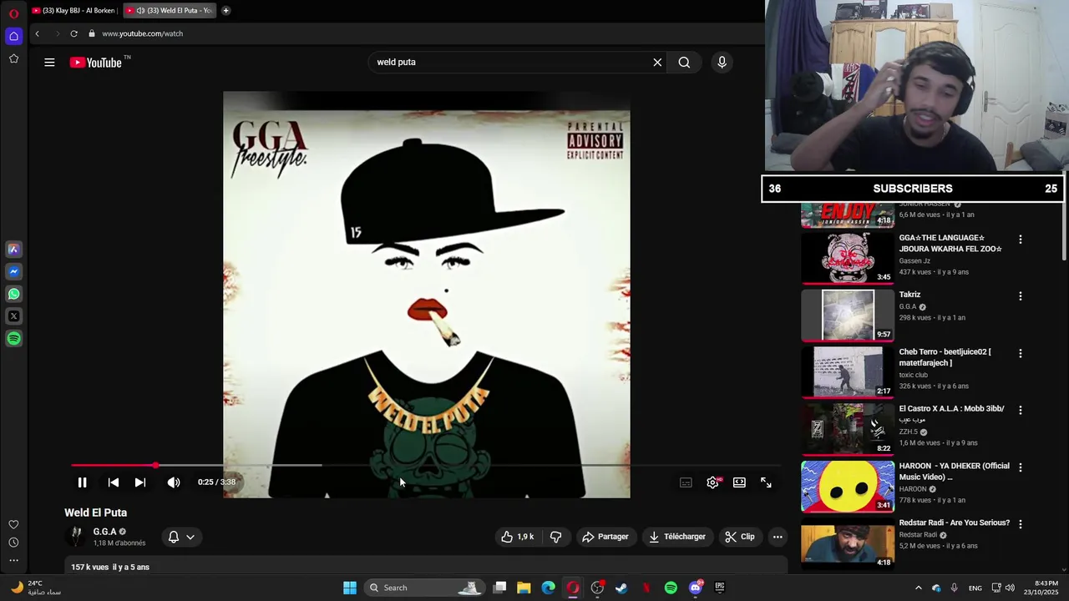Click the progress bar scrubber handle

(x=155, y=465)
